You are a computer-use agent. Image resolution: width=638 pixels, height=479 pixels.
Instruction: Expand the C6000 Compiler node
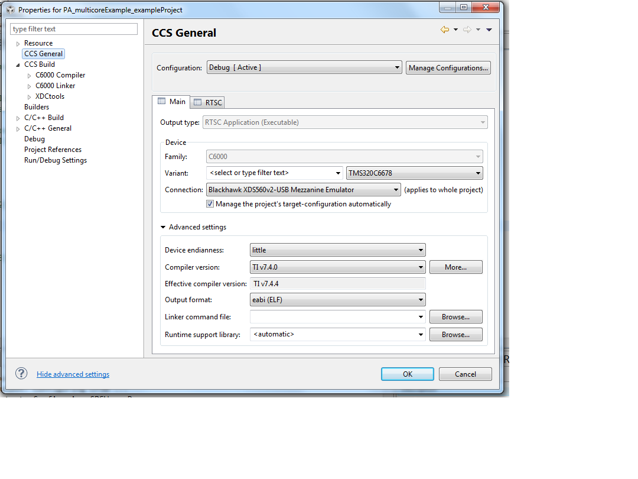[29, 75]
